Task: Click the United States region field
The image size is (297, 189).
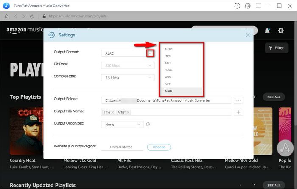Action: [x=122, y=147]
